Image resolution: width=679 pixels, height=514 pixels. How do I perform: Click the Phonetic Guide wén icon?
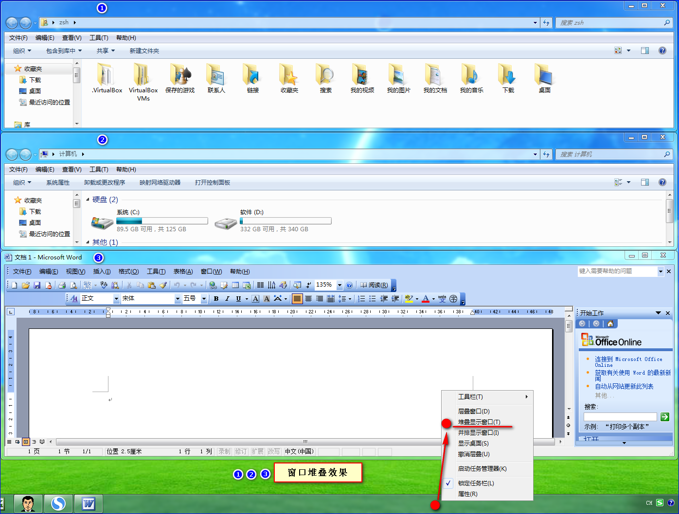pyautogui.click(x=442, y=298)
